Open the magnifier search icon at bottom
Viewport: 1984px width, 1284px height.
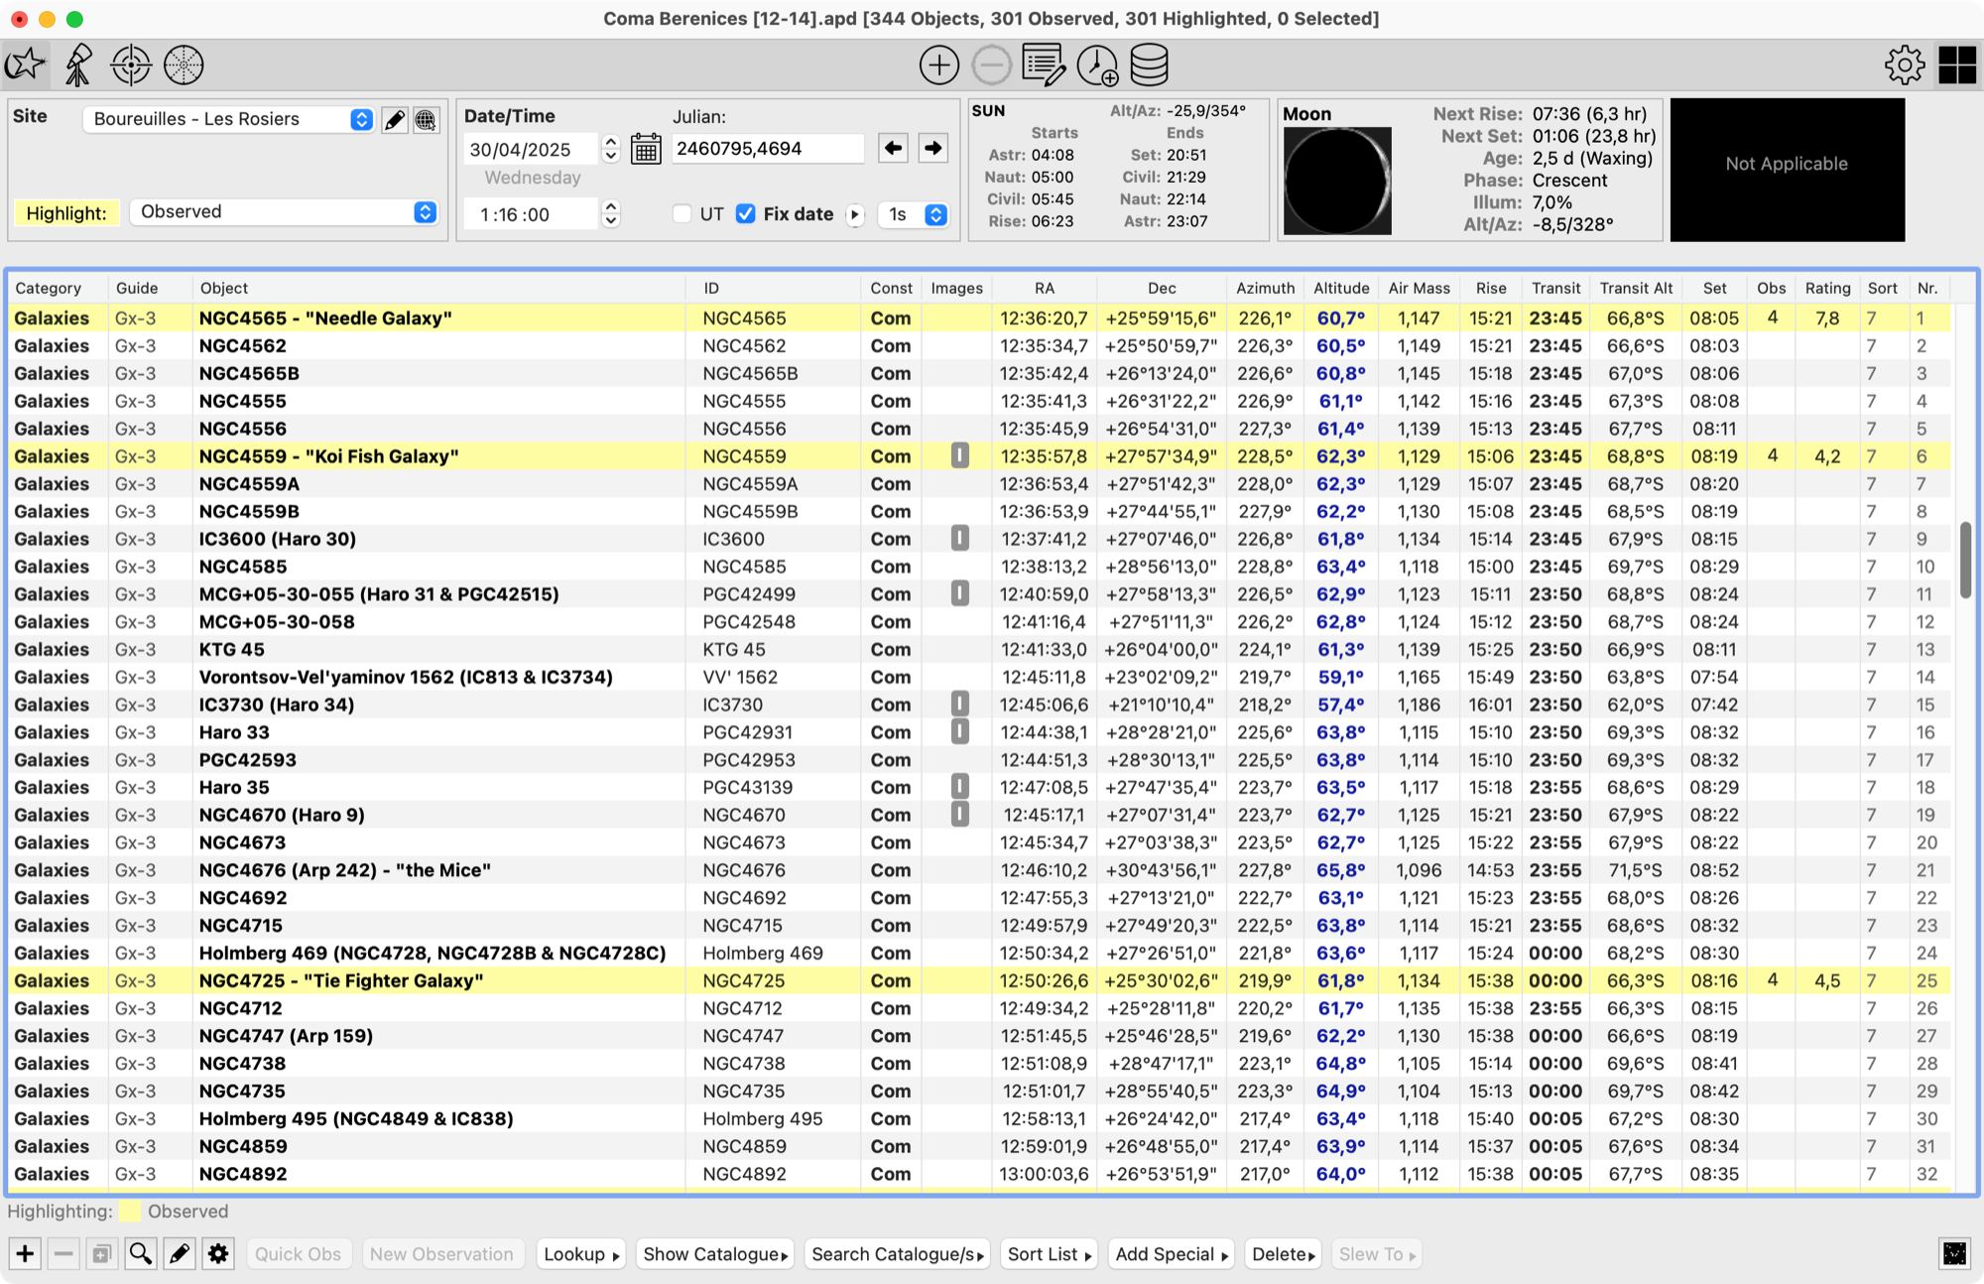(x=141, y=1254)
